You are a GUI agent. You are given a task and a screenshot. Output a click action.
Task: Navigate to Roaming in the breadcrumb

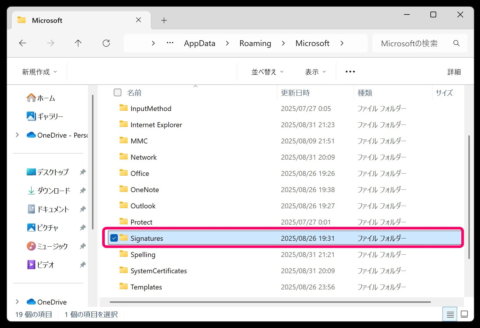pos(255,43)
